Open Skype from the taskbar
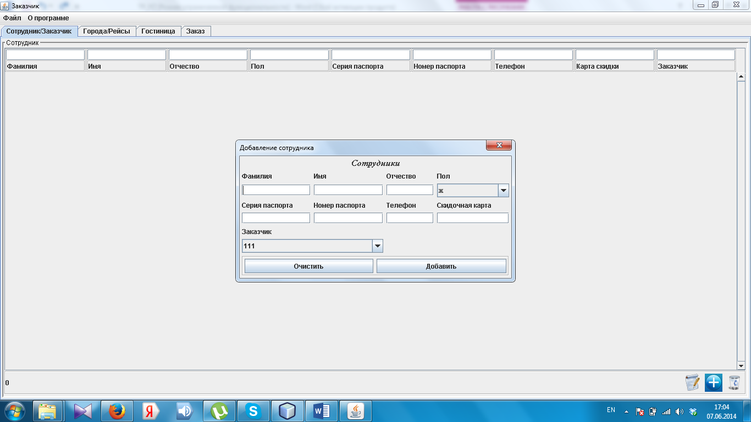The image size is (751, 422). tap(253, 411)
